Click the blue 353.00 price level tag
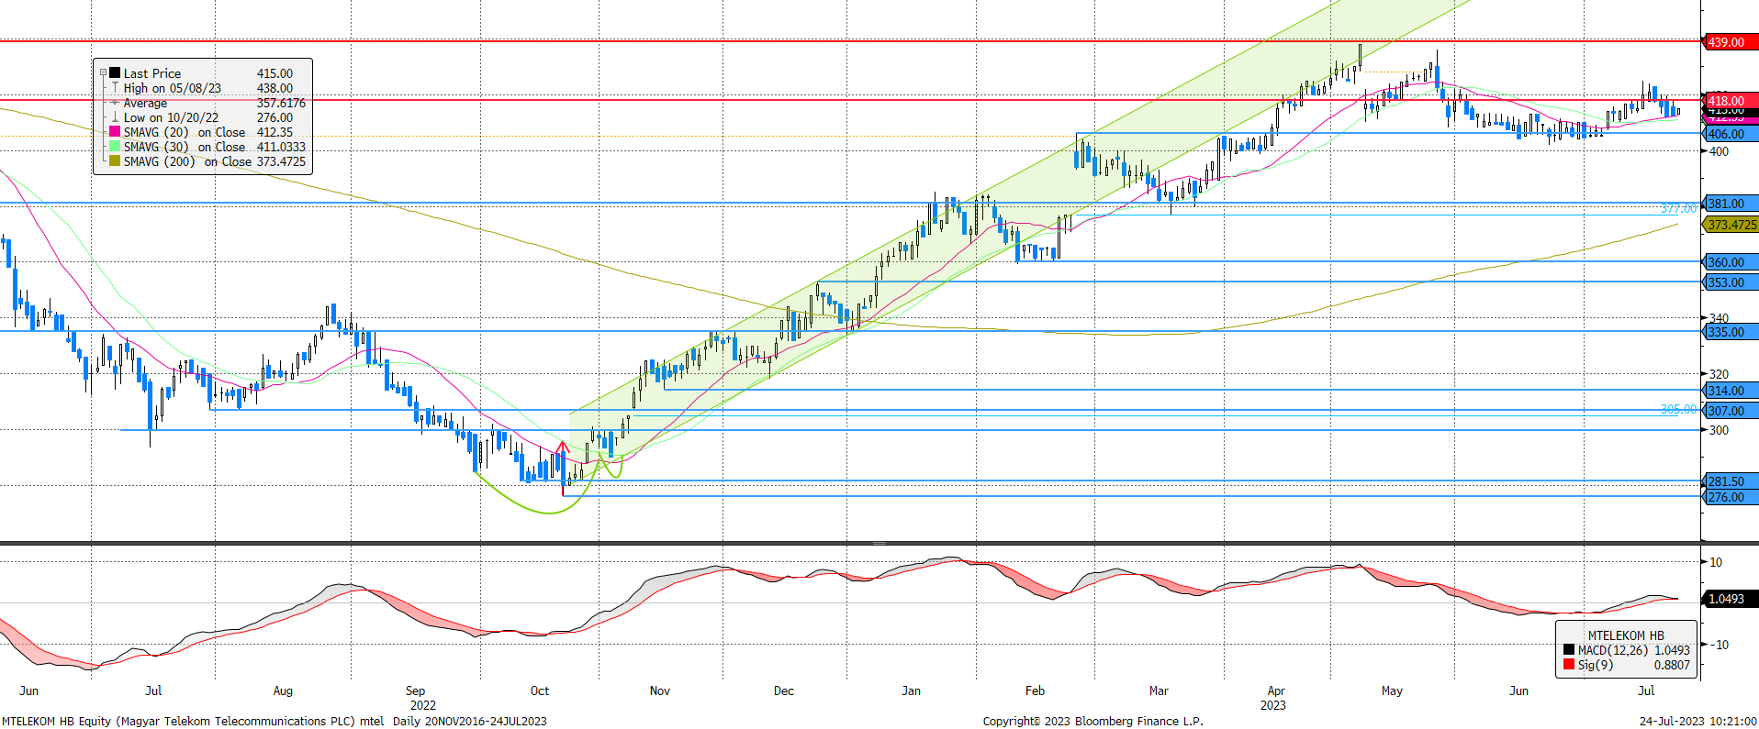 point(1731,282)
